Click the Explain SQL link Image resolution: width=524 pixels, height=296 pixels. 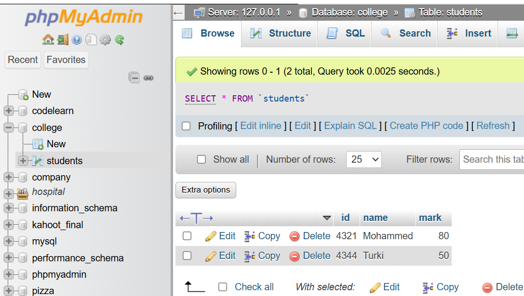coord(350,126)
